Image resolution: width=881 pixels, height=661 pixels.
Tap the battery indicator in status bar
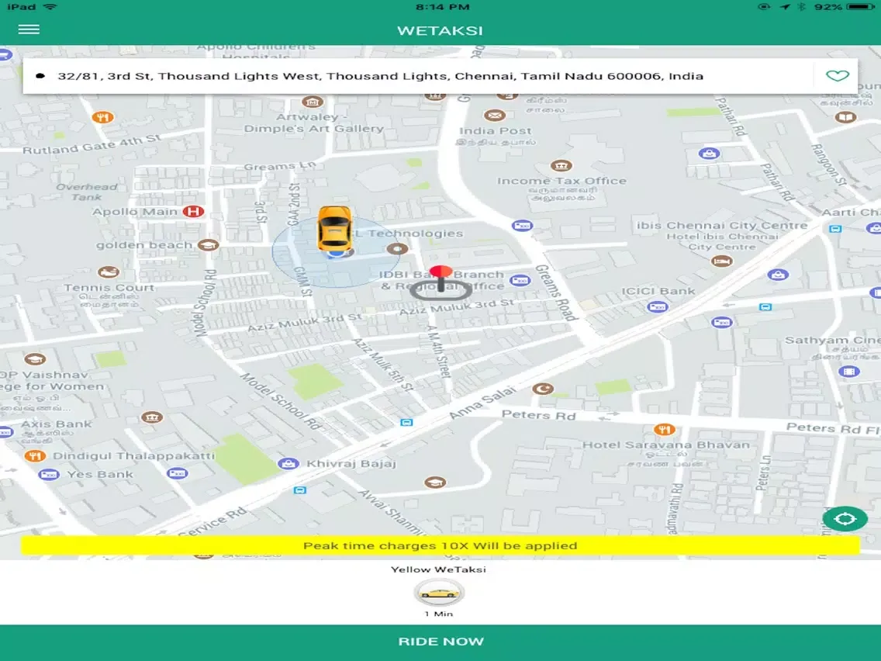[x=862, y=7]
